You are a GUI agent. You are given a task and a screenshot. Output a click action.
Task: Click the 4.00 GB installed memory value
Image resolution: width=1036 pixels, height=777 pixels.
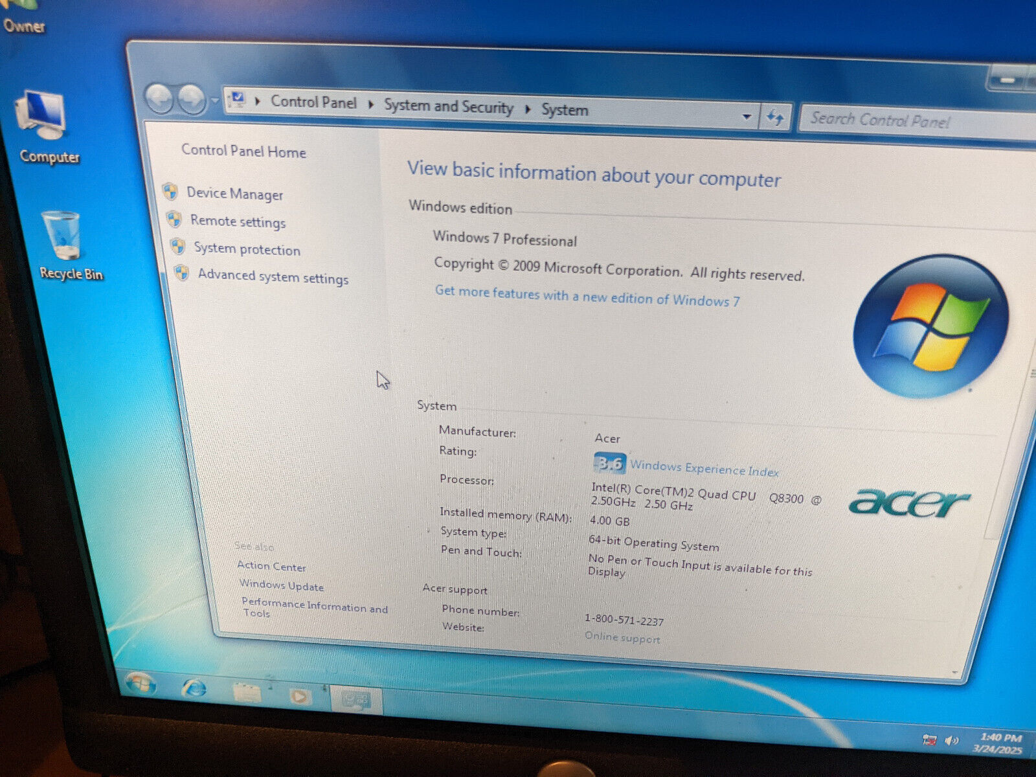(609, 521)
